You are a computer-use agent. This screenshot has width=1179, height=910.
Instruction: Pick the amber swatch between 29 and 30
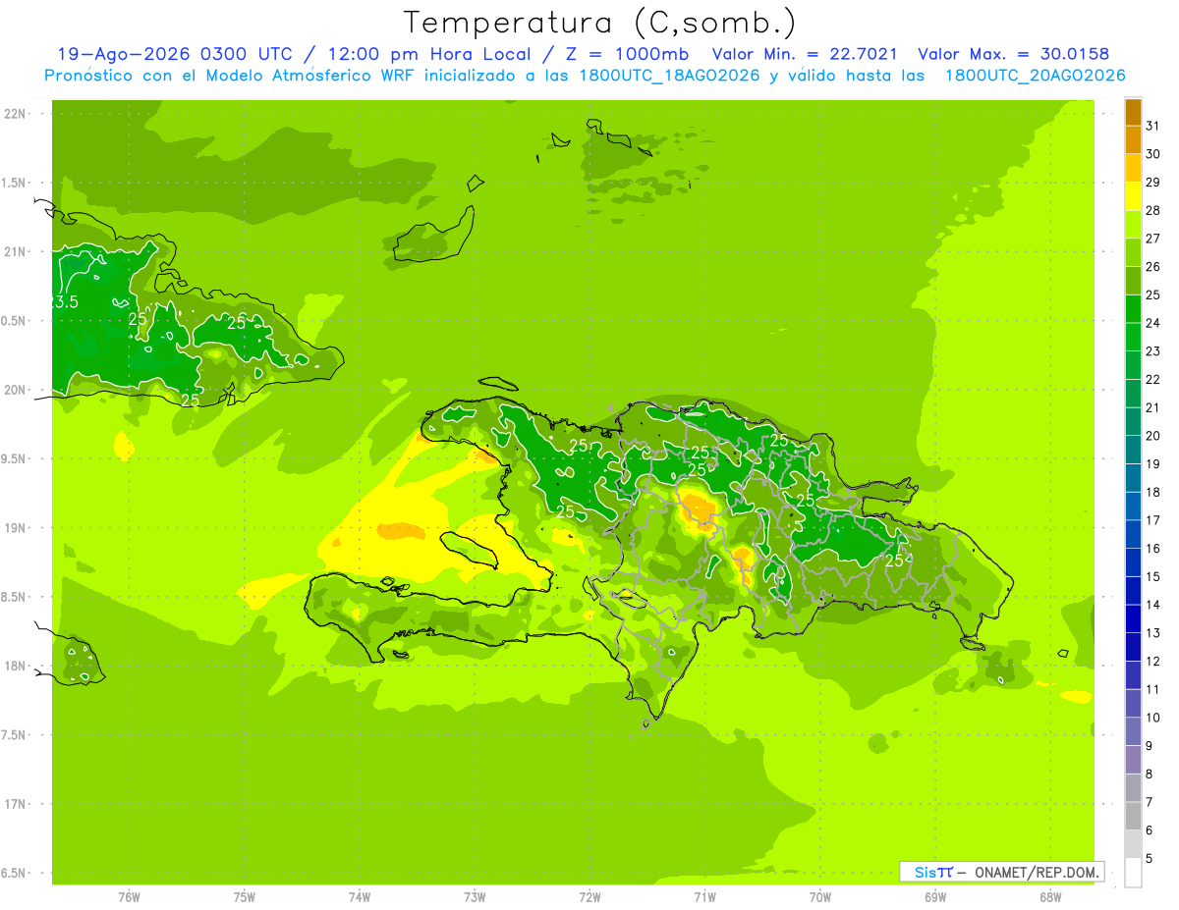click(x=1134, y=168)
